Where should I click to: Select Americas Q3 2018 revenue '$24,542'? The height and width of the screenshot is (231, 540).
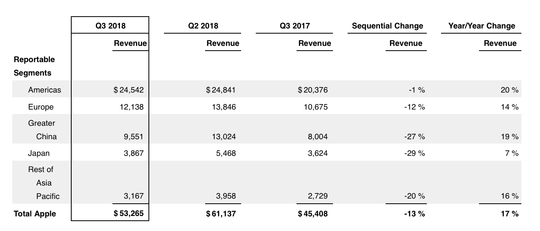click(128, 90)
